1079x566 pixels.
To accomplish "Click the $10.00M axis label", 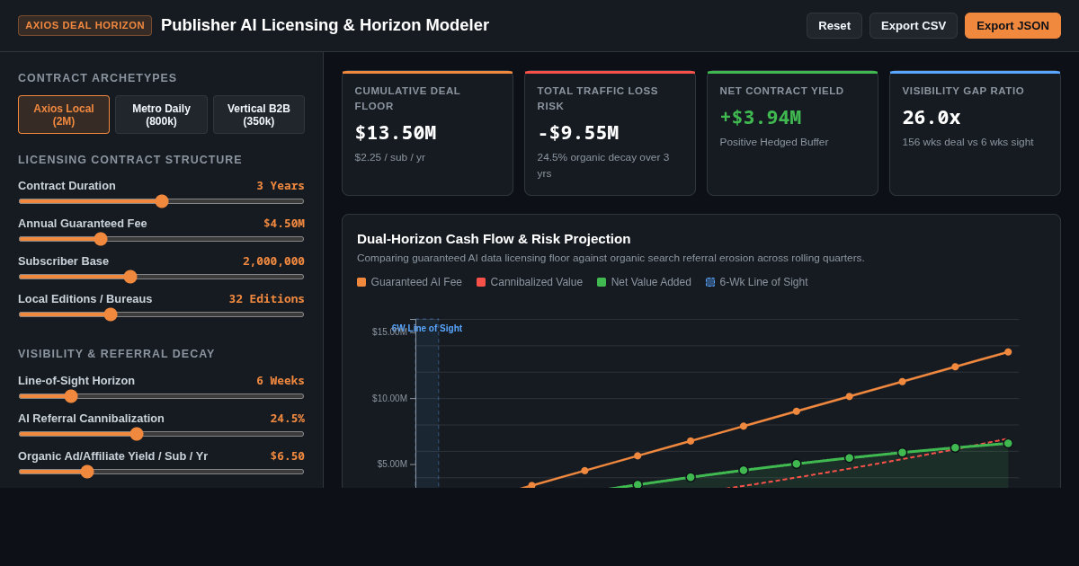I will click(x=389, y=399).
